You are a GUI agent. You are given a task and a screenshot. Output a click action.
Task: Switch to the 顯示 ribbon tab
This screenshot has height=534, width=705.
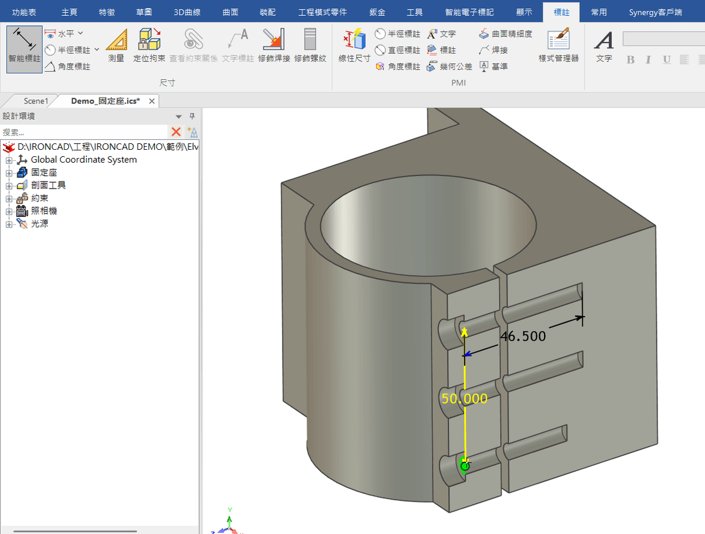(525, 11)
